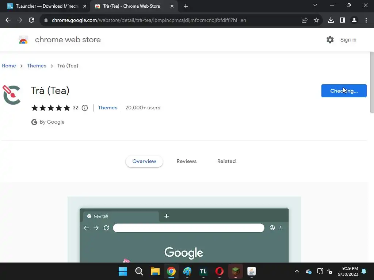The height and width of the screenshot is (280, 374).
Task: Open the notifications bell icon
Action: click(364, 271)
